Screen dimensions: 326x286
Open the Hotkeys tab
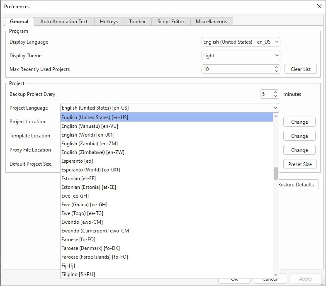pos(109,22)
